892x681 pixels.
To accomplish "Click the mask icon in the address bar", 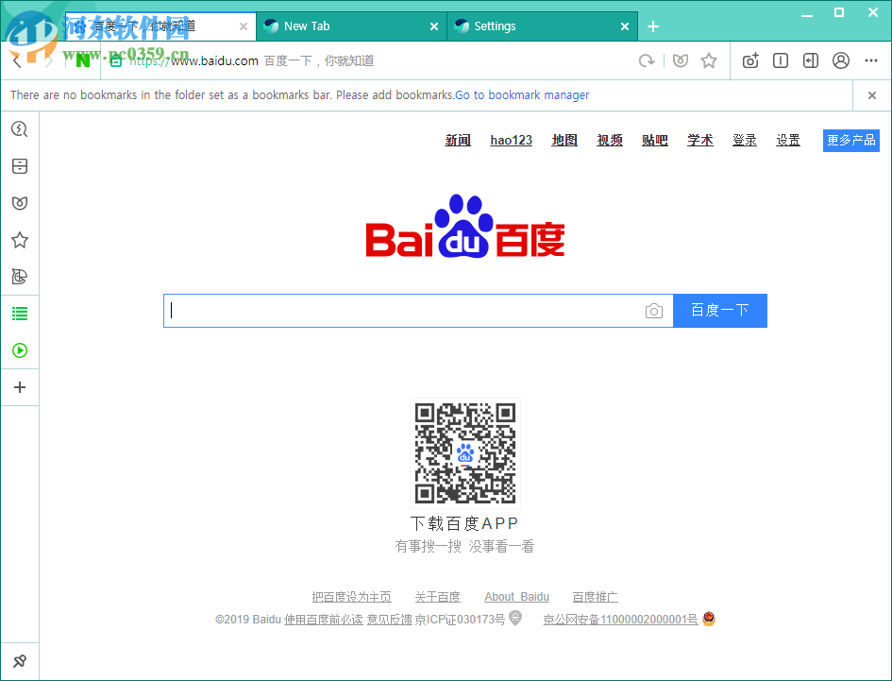I will 681,60.
